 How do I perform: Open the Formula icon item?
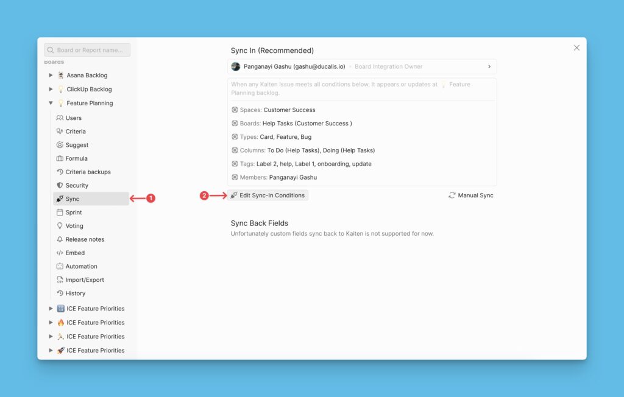click(60, 158)
